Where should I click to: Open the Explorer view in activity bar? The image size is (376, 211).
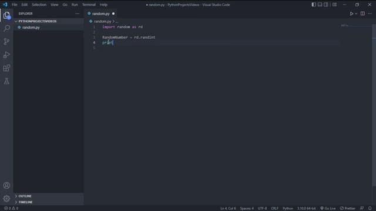tap(6, 16)
